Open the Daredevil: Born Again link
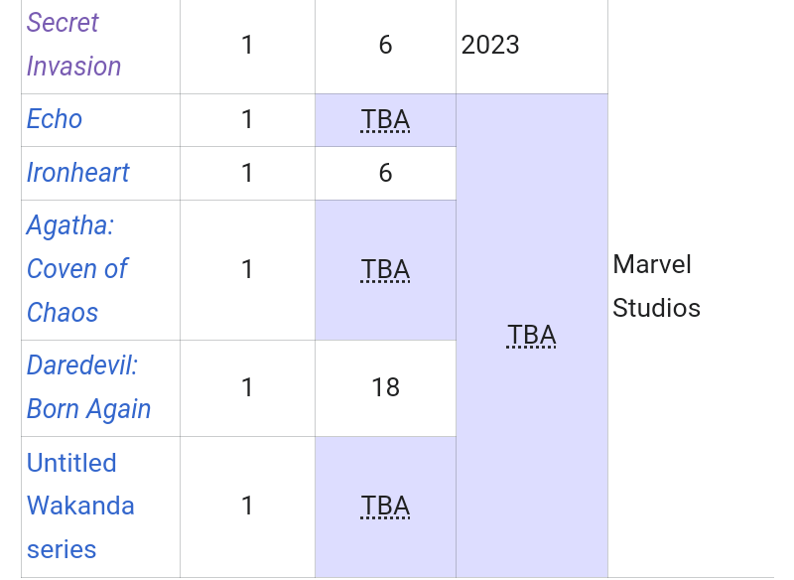This screenshot has height=580, width=794. [x=88, y=387]
